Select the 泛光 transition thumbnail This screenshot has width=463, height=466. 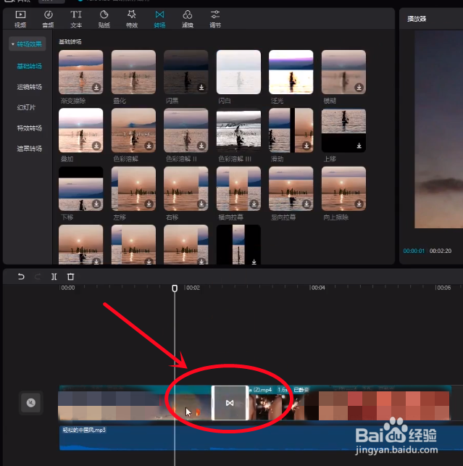pos(291,72)
